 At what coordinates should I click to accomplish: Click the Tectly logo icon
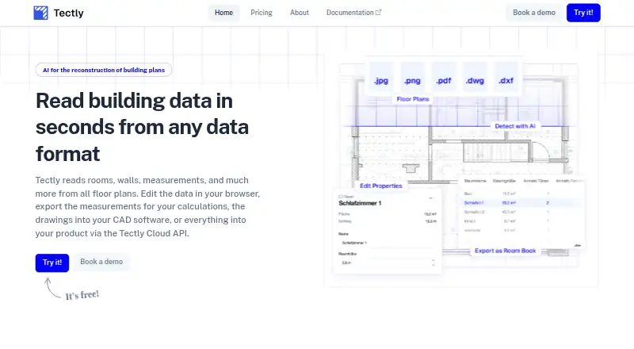click(x=40, y=13)
